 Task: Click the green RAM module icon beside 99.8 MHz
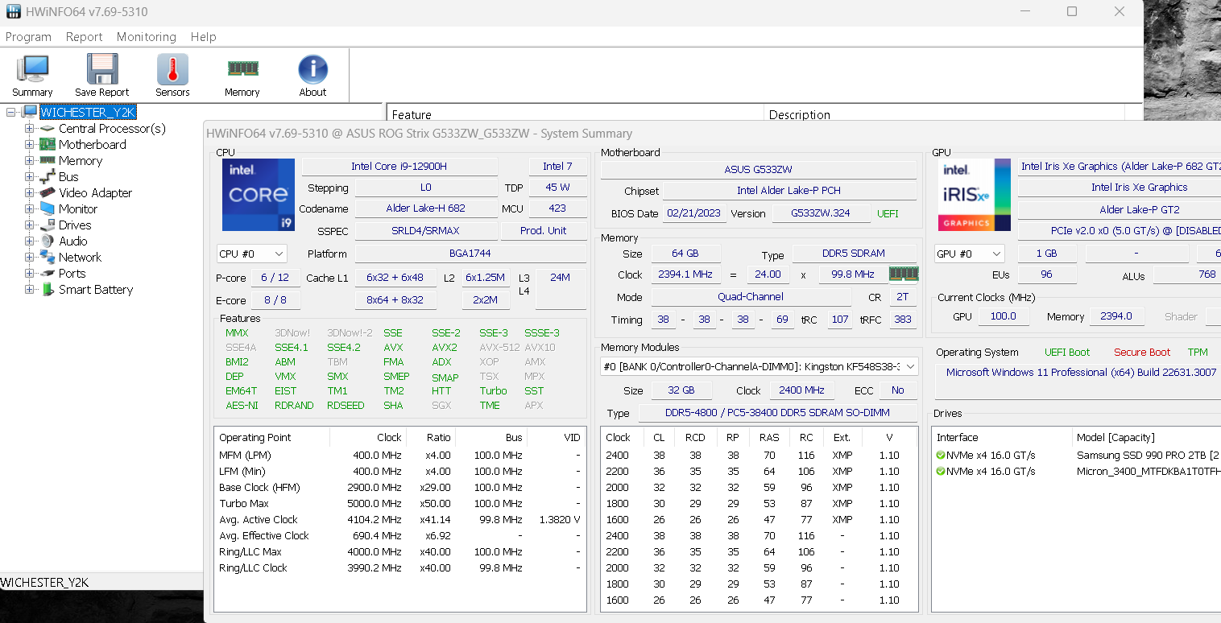(x=904, y=274)
